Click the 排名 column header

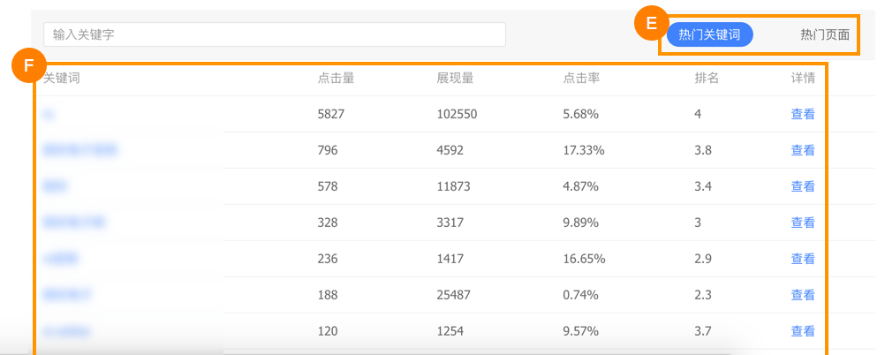707,78
